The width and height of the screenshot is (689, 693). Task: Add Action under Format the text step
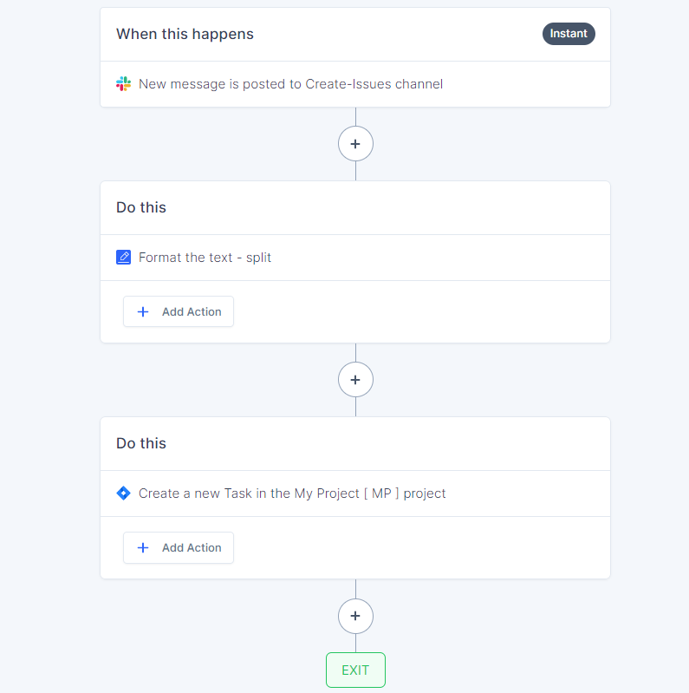click(x=179, y=312)
